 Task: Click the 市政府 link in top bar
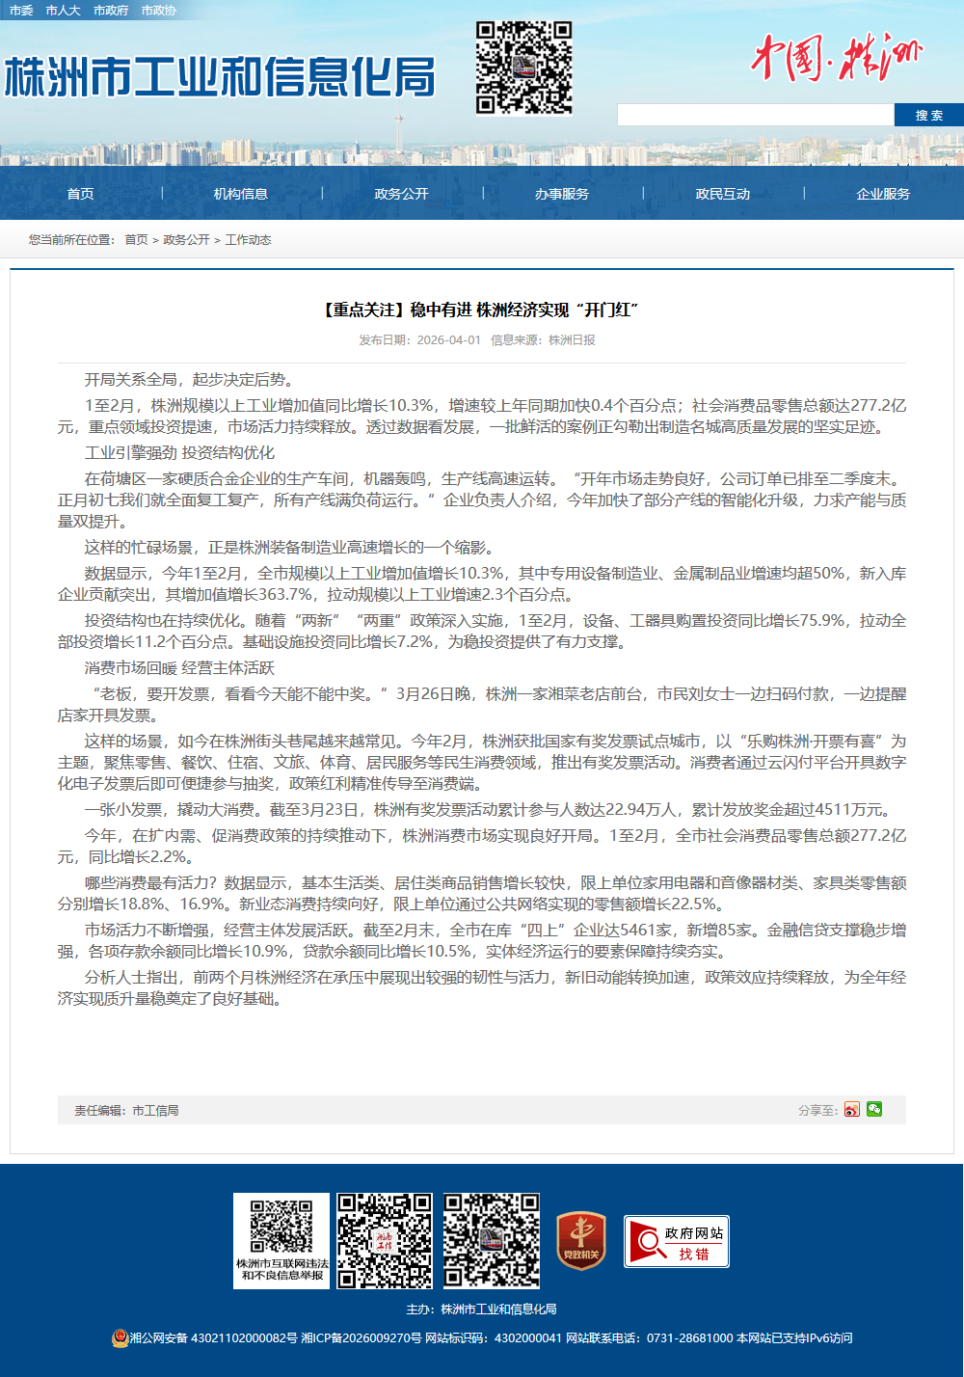[x=111, y=11]
